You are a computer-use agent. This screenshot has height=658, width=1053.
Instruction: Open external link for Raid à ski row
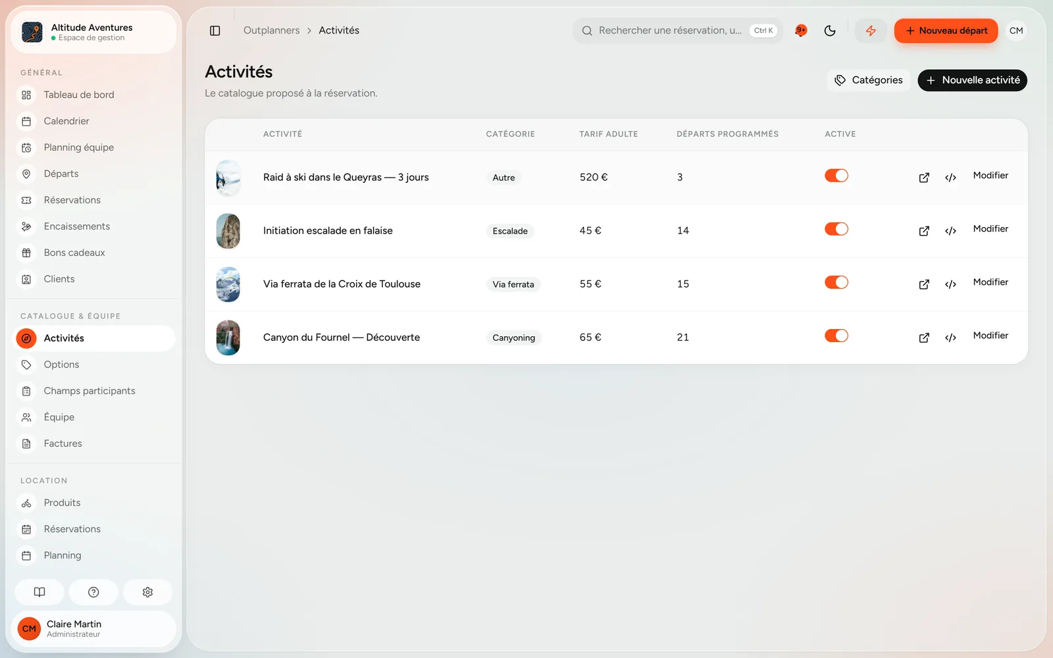tap(924, 178)
